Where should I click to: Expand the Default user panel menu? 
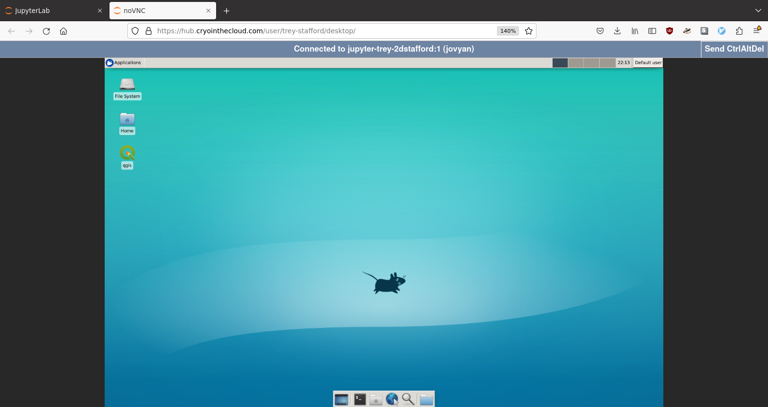click(x=648, y=63)
